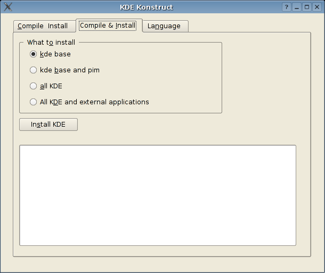
Task: Close the KDE Konstruct window
Action: [x=317, y=7]
